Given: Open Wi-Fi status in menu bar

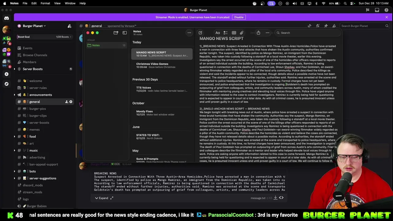Looking at the screenshot, I should [x=324, y=3].
